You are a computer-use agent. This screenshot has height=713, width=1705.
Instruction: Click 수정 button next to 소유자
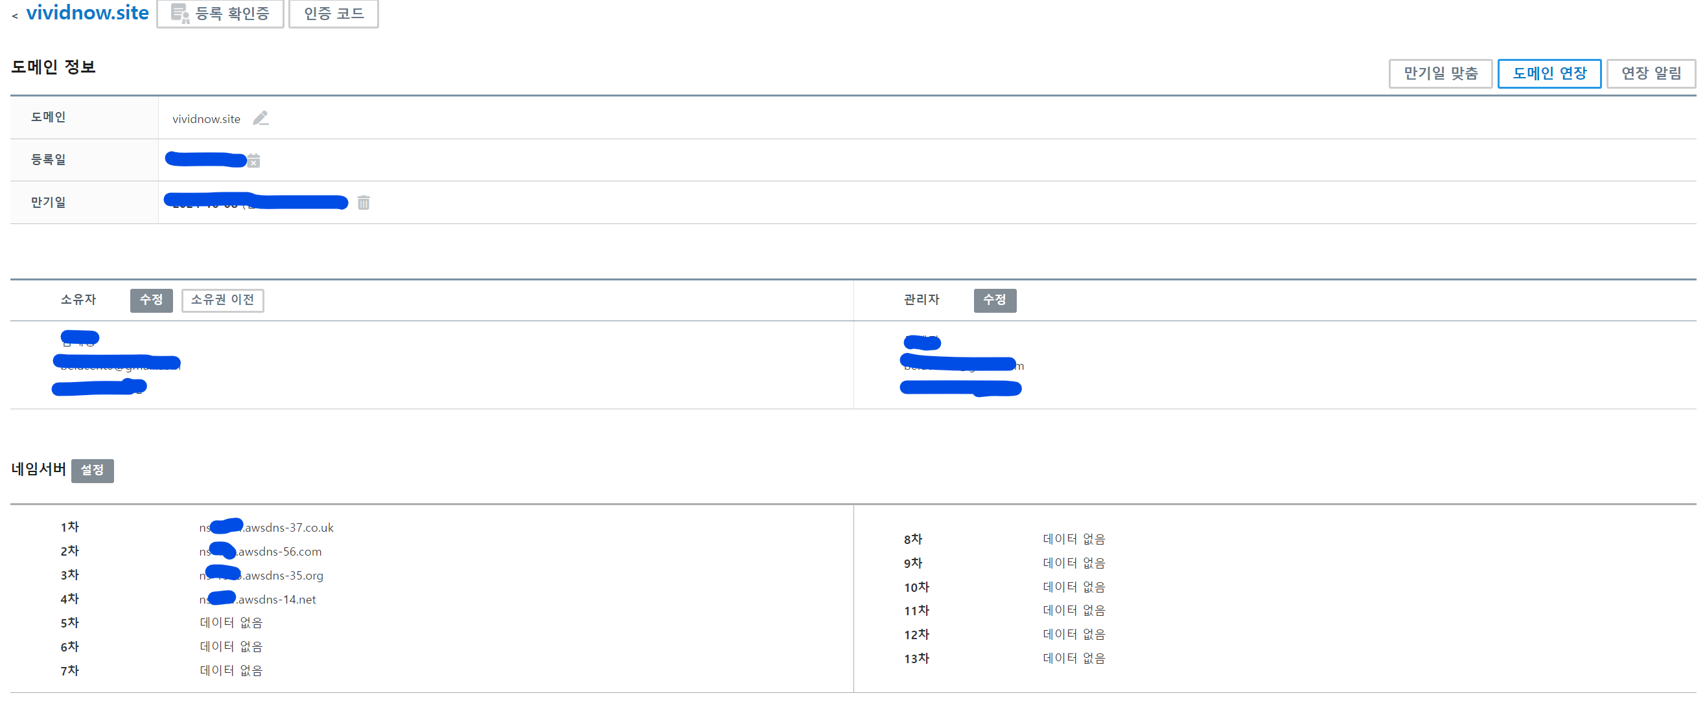tap(151, 300)
